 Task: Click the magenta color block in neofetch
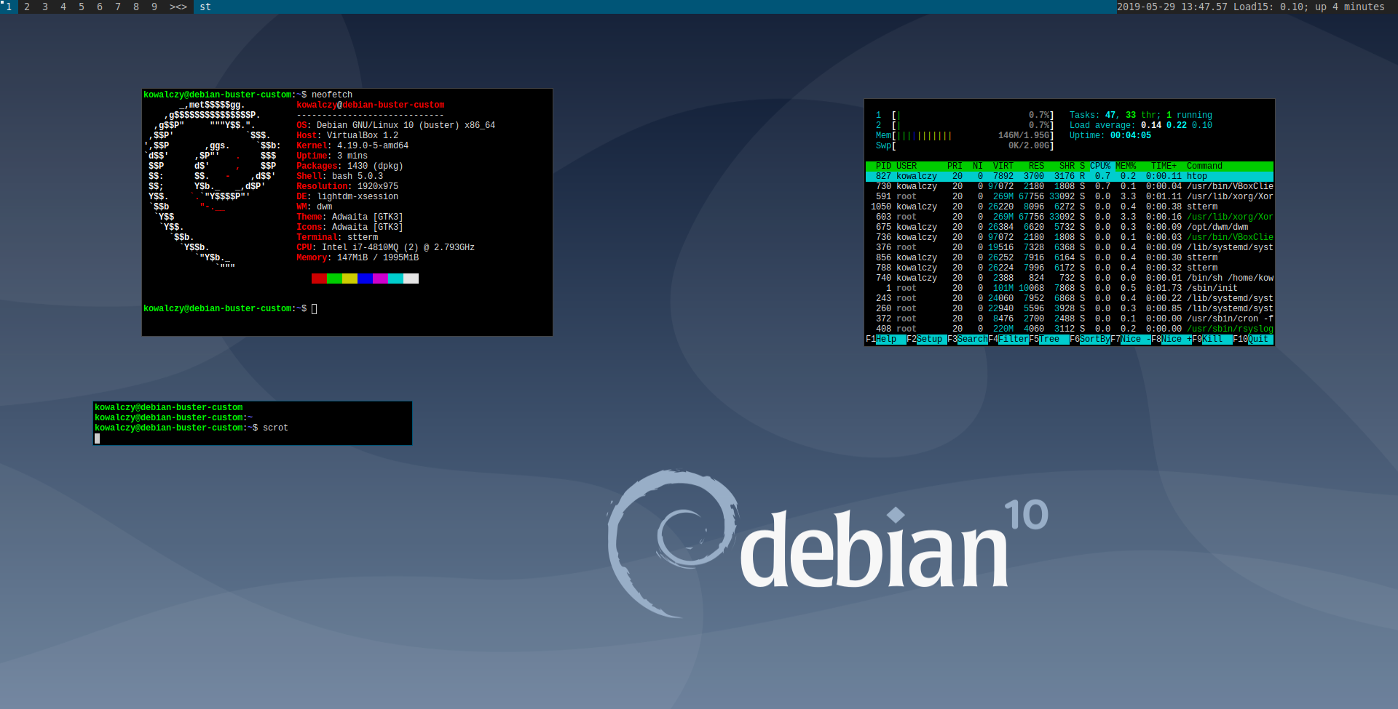pos(380,279)
